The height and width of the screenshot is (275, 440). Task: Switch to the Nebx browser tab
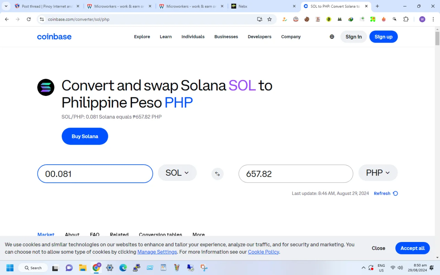263,6
